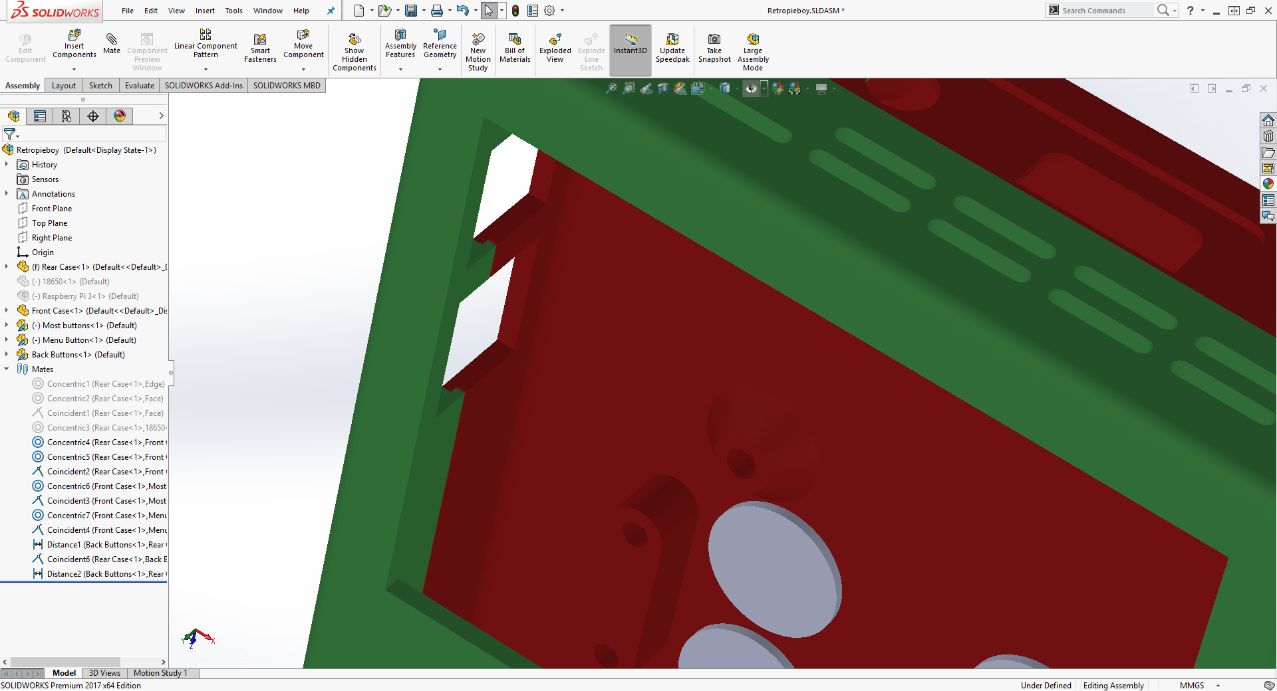Collapse the Mates folder
The image size is (1277, 691).
pyautogui.click(x=7, y=369)
